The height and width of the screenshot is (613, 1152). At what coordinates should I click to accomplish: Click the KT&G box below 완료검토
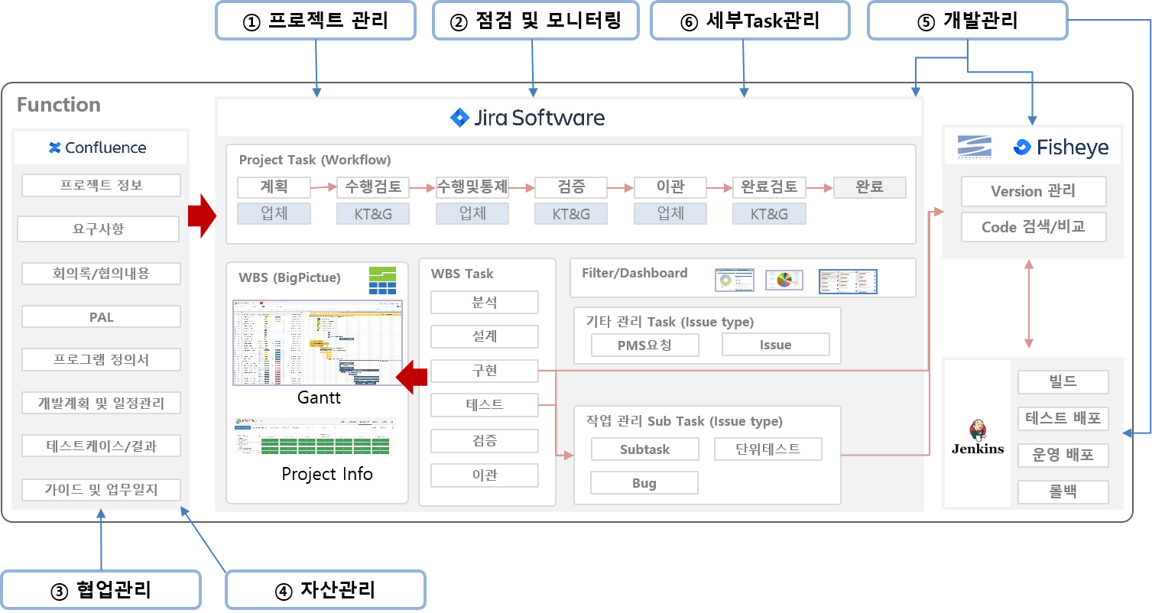click(x=769, y=213)
